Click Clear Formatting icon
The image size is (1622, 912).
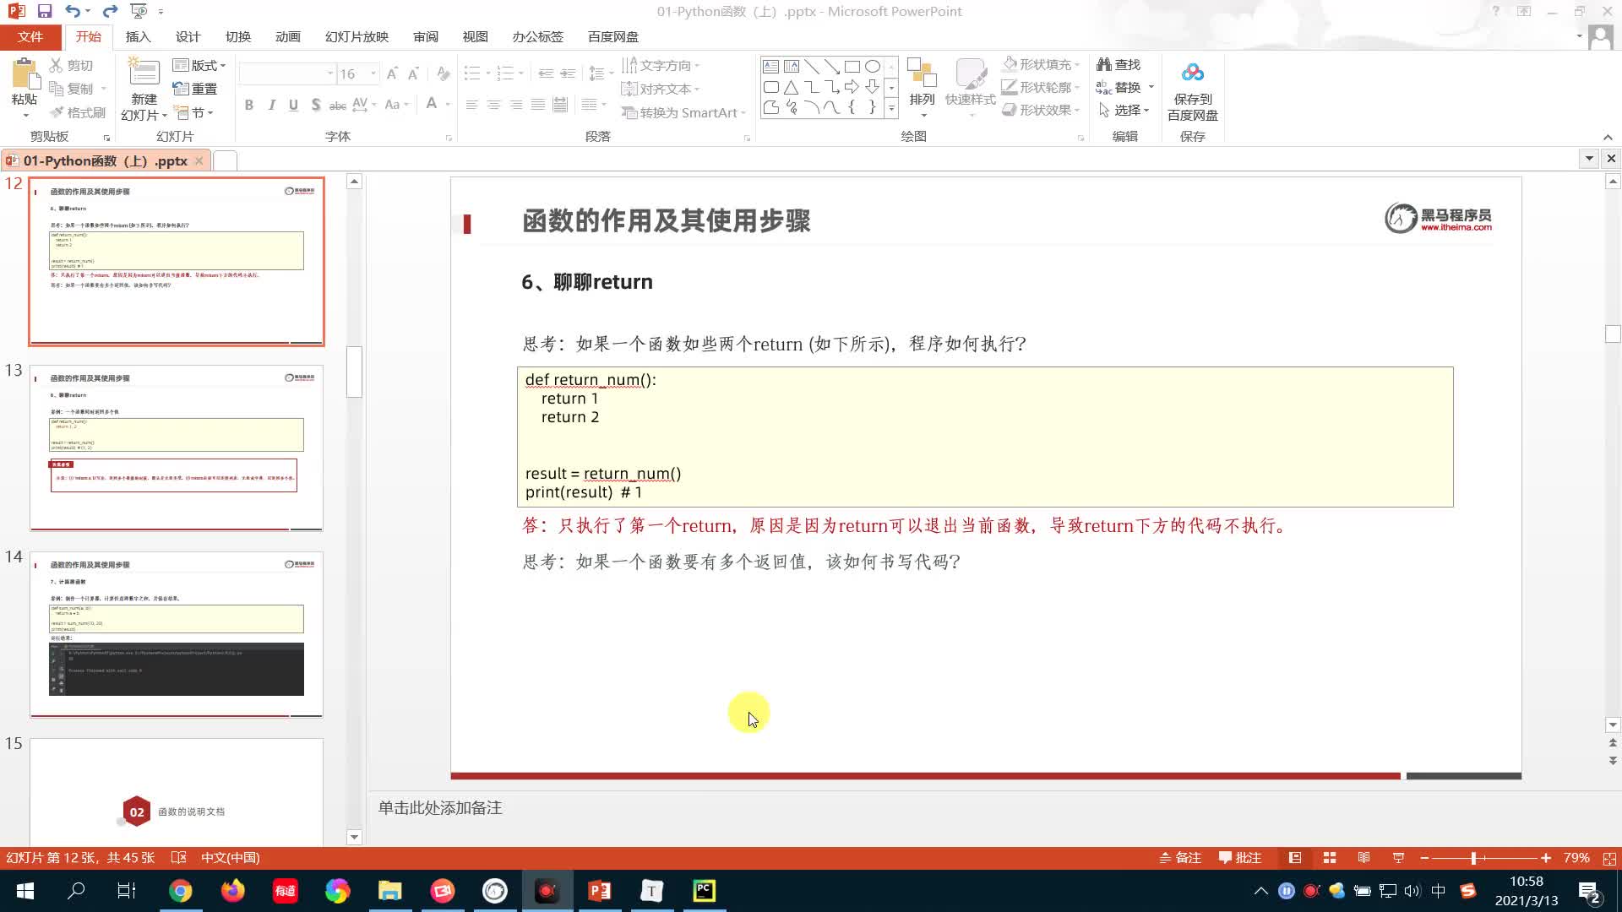[x=443, y=74]
